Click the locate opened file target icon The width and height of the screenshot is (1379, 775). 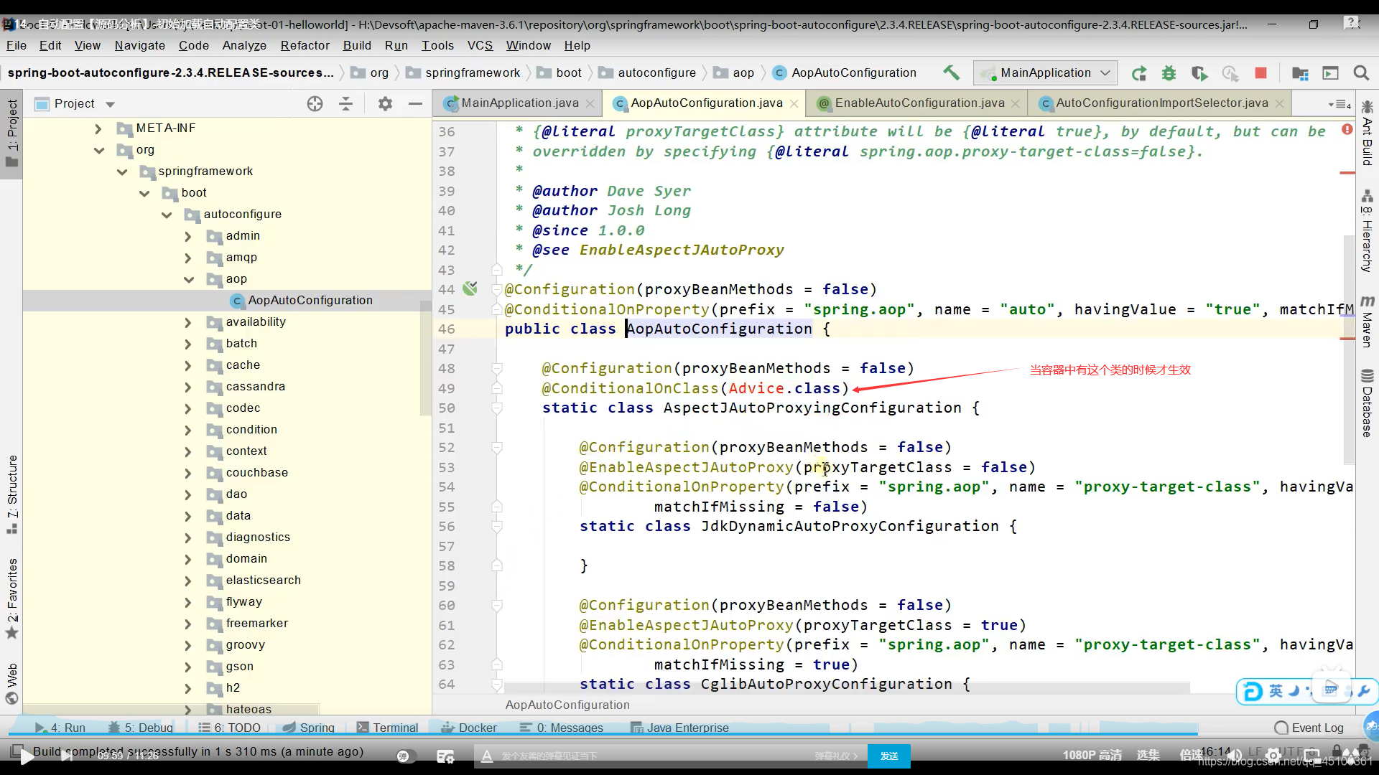tap(315, 103)
